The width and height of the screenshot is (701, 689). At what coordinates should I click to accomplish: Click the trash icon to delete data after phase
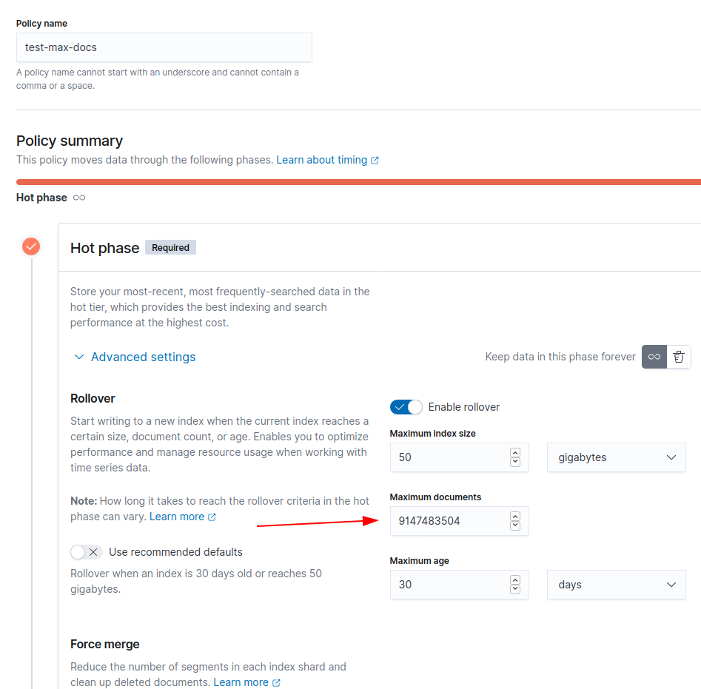click(x=679, y=357)
